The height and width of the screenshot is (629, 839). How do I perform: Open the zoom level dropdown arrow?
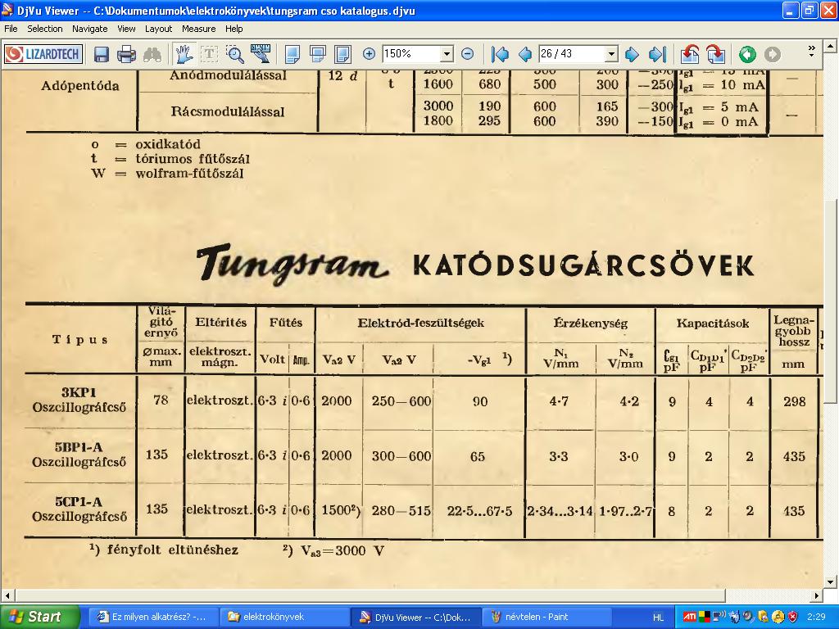click(x=447, y=54)
